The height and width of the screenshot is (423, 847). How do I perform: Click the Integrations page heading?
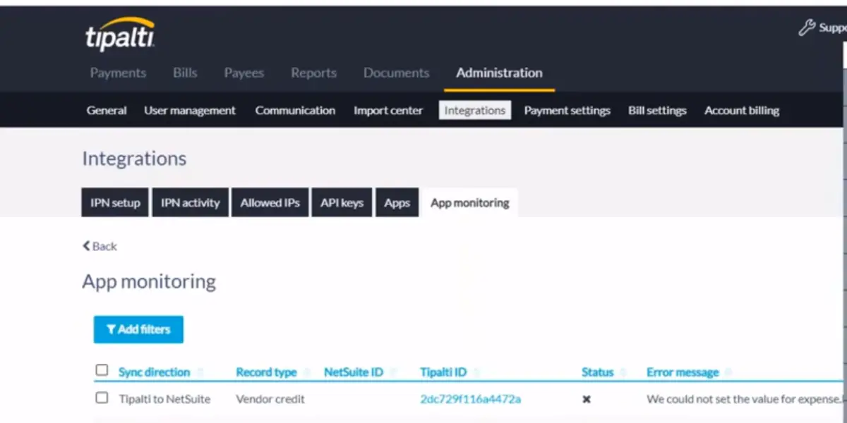coord(134,158)
